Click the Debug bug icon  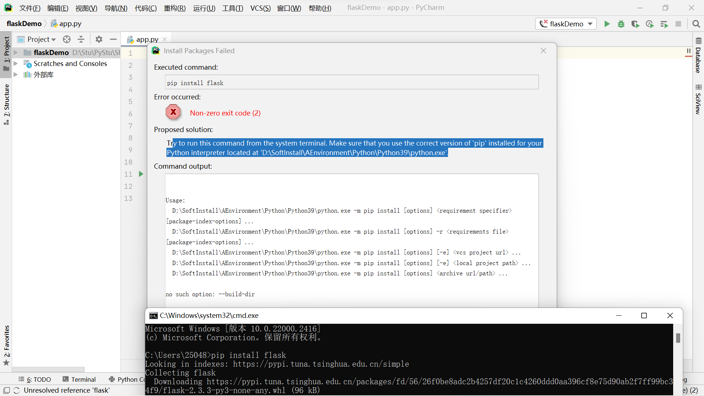(621, 24)
